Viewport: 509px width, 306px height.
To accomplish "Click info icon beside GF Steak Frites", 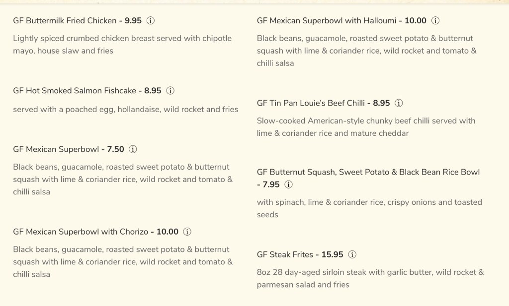I will 352,254.
